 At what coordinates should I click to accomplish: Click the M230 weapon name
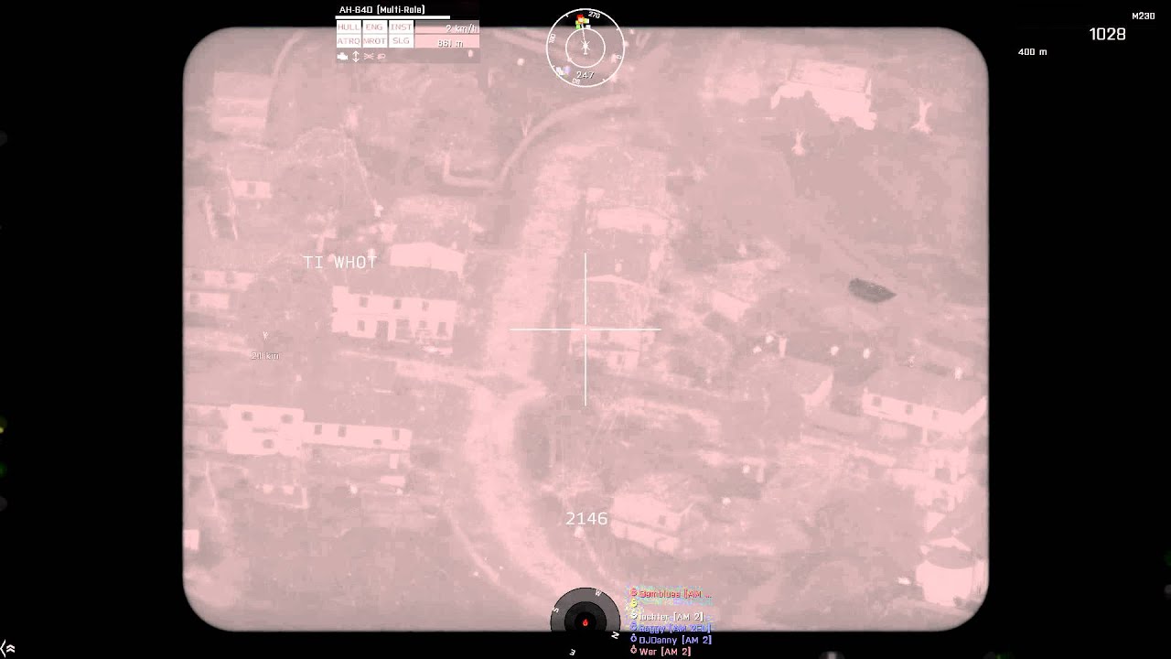(x=1143, y=16)
